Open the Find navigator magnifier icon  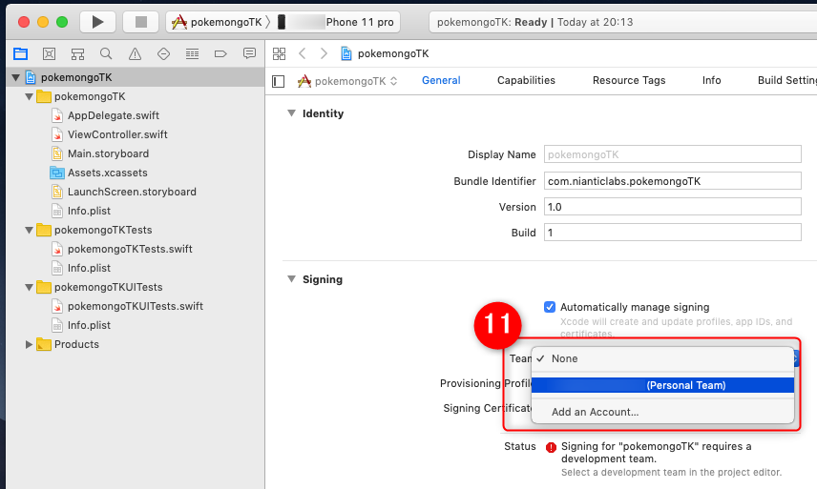(106, 53)
